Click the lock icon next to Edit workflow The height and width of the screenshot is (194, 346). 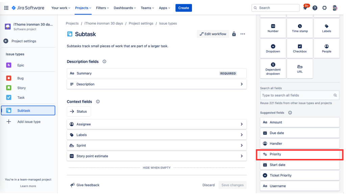(234, 34)
